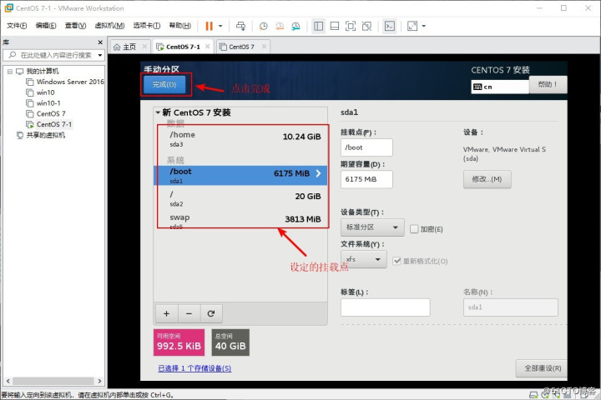
Task: Select CentOS 7 in the library tree
Action: [46, 113]
